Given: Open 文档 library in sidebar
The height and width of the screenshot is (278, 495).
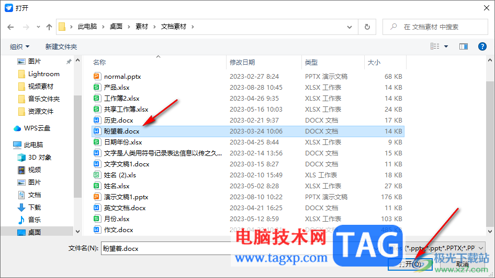Looking at the screenshot, I should point(34,195).
